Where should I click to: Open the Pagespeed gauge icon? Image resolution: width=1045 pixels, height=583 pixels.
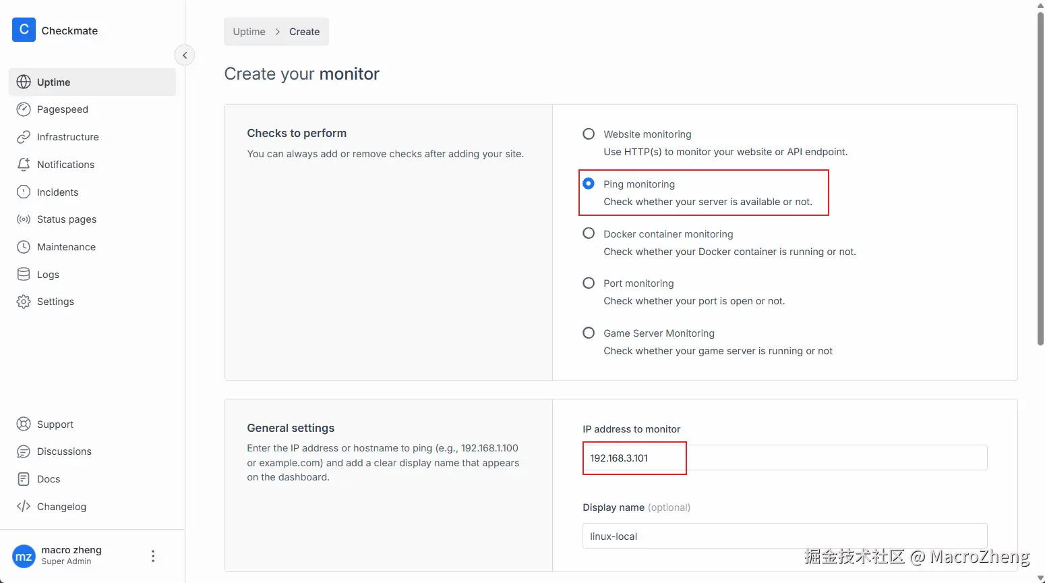pos(24,109)
